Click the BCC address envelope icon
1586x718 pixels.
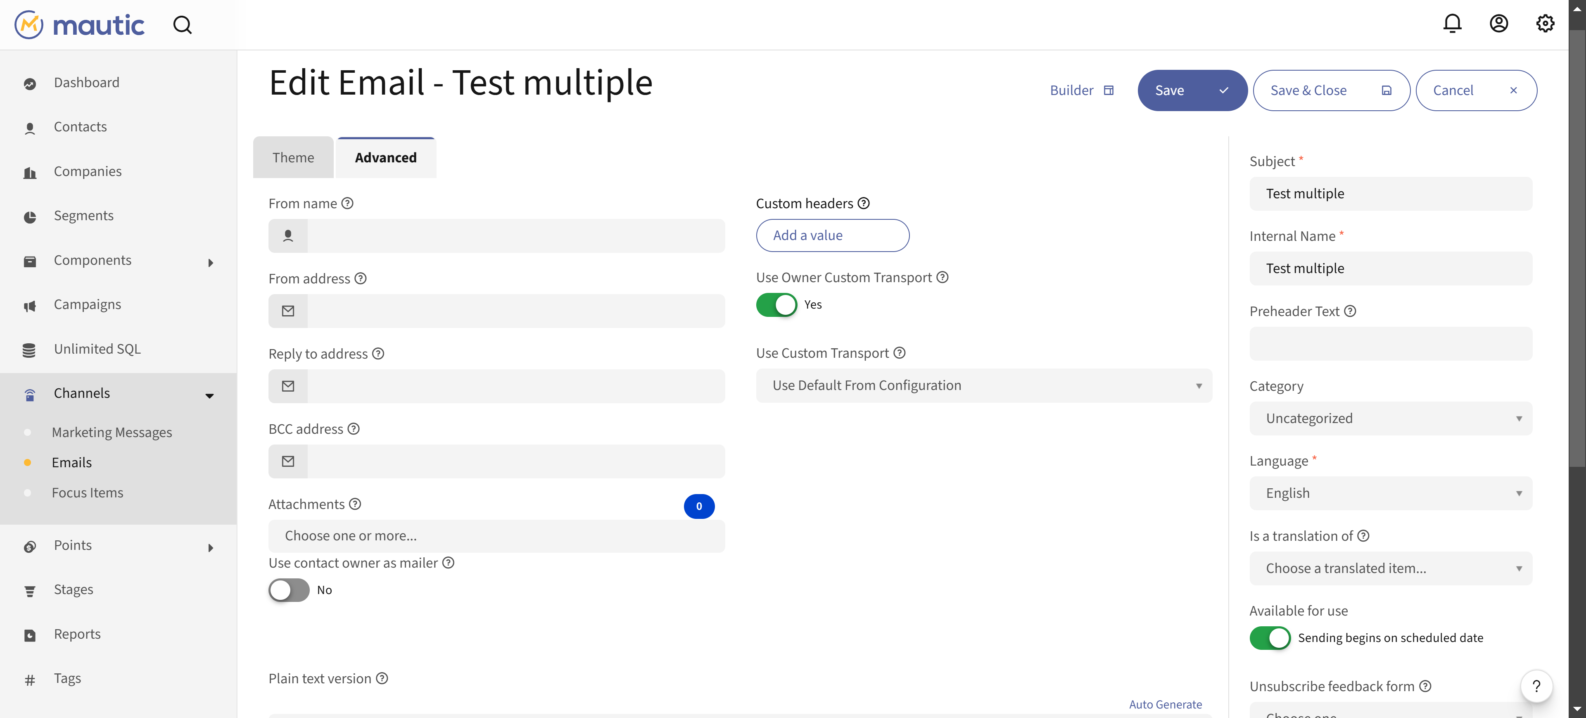(x=288, y=461)
